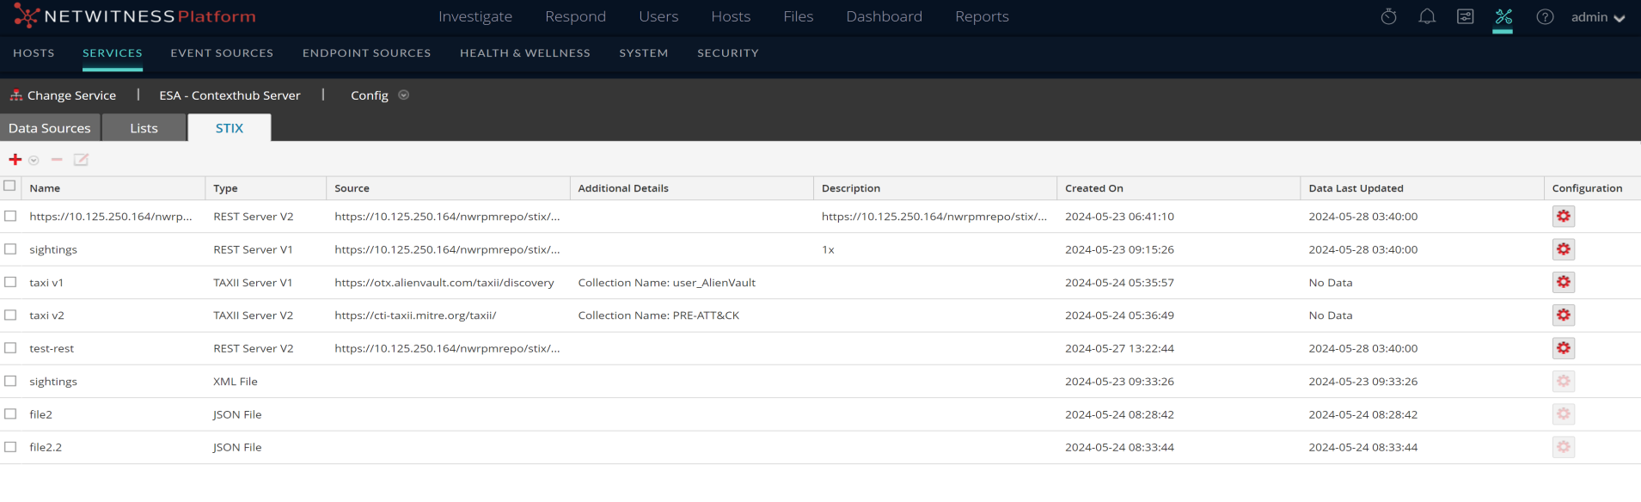
Task: Open the notifications bell icon
Action: pyautogui.click(x=1427, y=17)
